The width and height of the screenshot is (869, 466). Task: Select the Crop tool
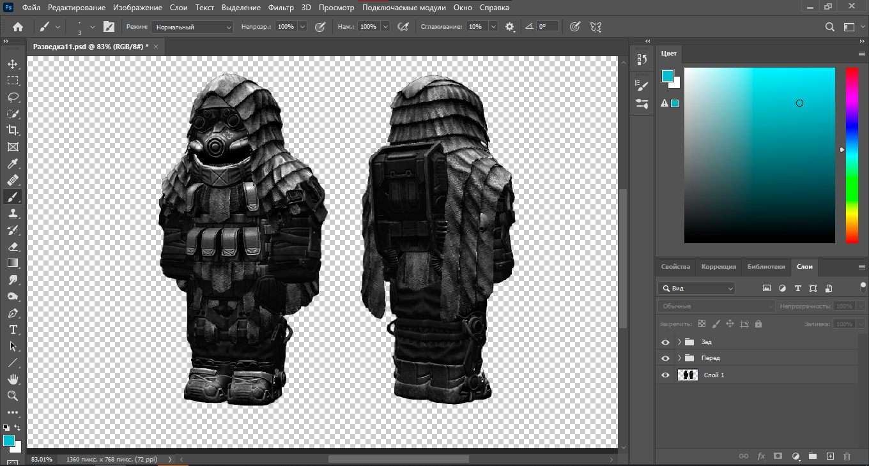click(x=12, y=130)
